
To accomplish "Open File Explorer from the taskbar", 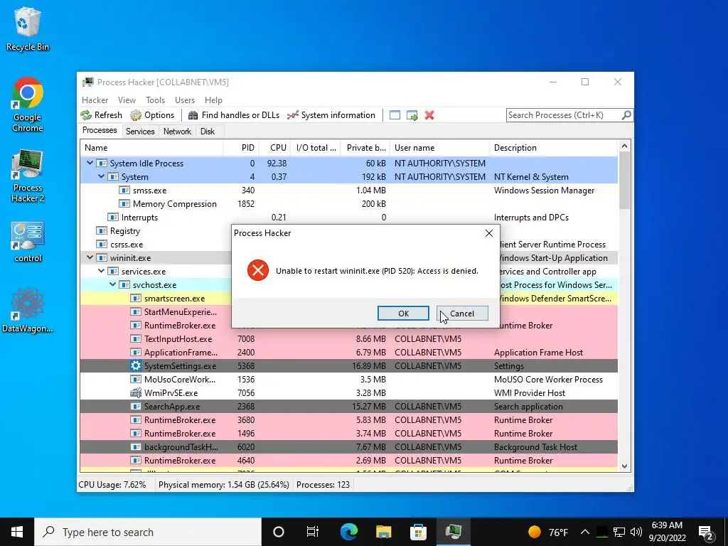I will click(x=383, y=532).
